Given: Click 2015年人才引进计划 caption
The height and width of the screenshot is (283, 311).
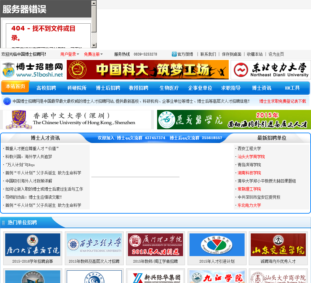Looking at the screenshot, I should click(217, 261).
